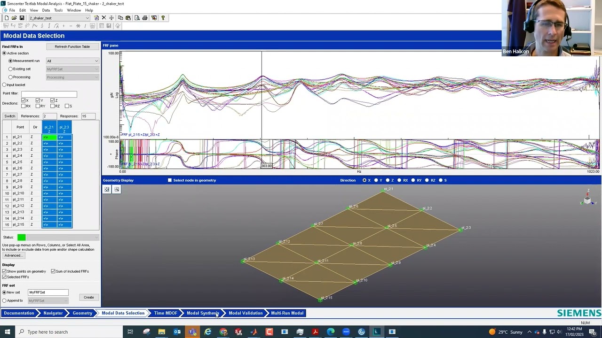Select the Processing radio button
Screen dimensions: 602x338
10,77
